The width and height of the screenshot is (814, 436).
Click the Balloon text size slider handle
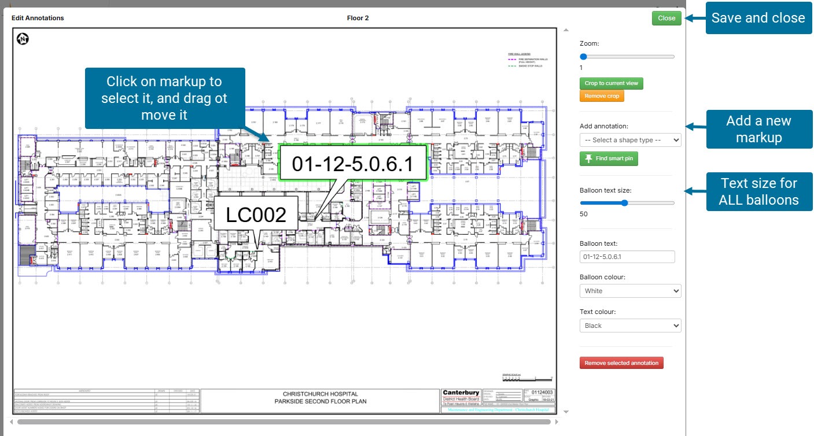click(x=624, y=203)
